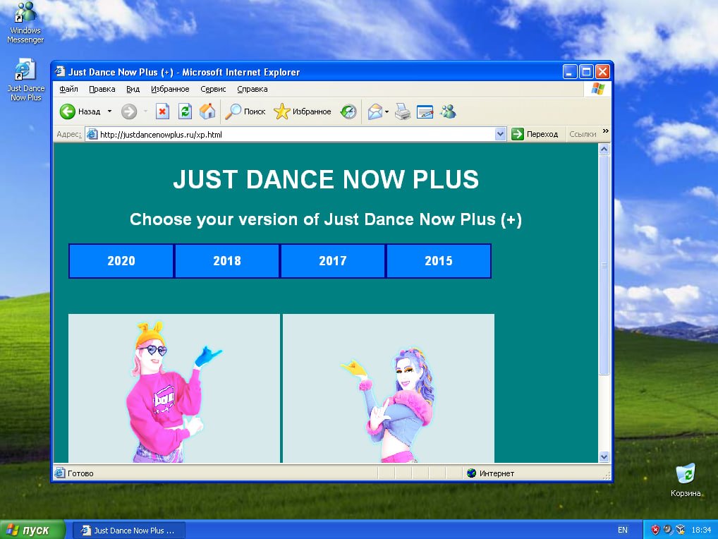Click the Переход go label
Screen dimensions: 718x539
click(542, 134)
